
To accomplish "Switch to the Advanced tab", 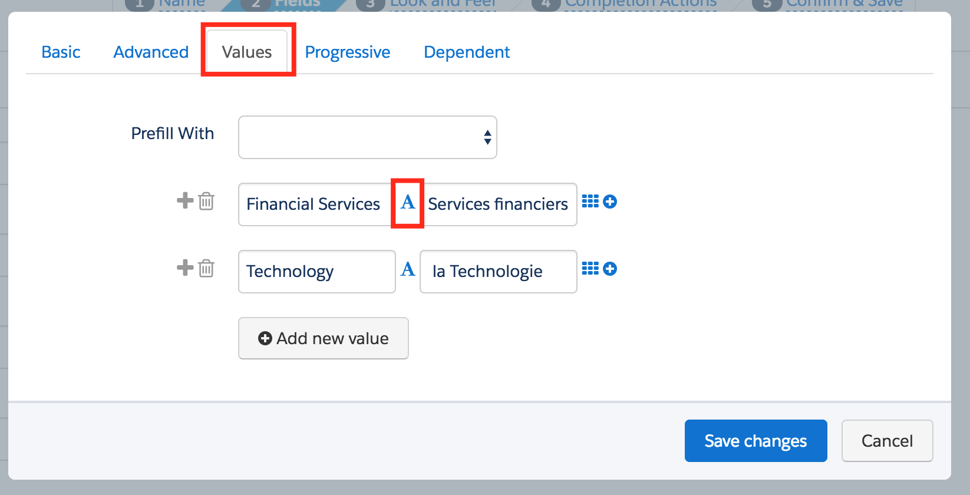I will [150, 52].
